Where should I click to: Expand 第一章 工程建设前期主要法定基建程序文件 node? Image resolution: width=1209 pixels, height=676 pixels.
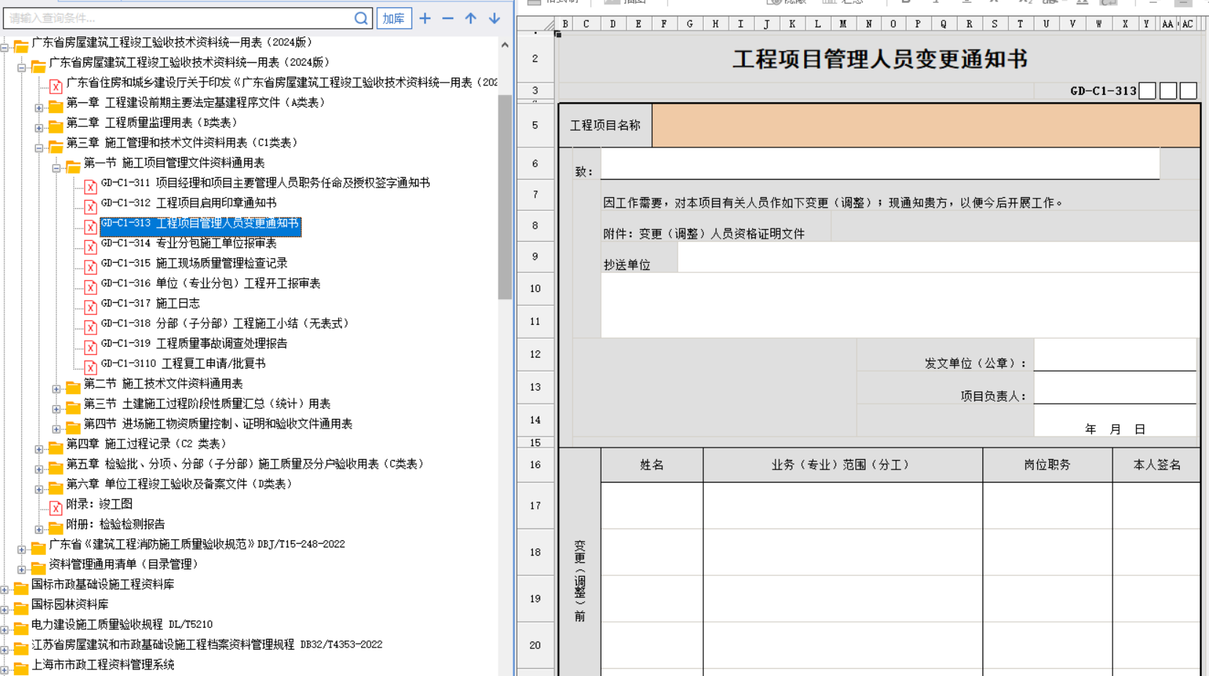pos(39,108)
